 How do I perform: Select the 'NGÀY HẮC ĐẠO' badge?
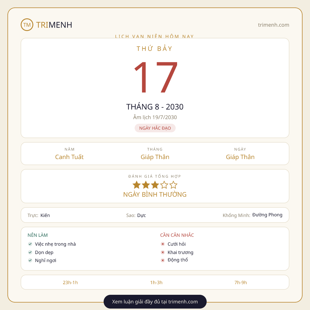[155, 128]
